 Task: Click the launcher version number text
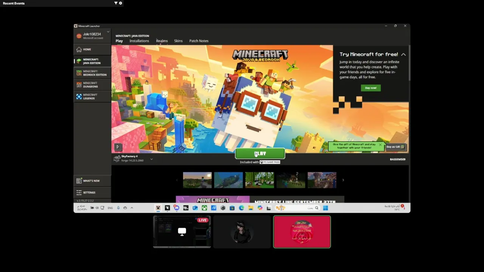(x=85, y=201)
